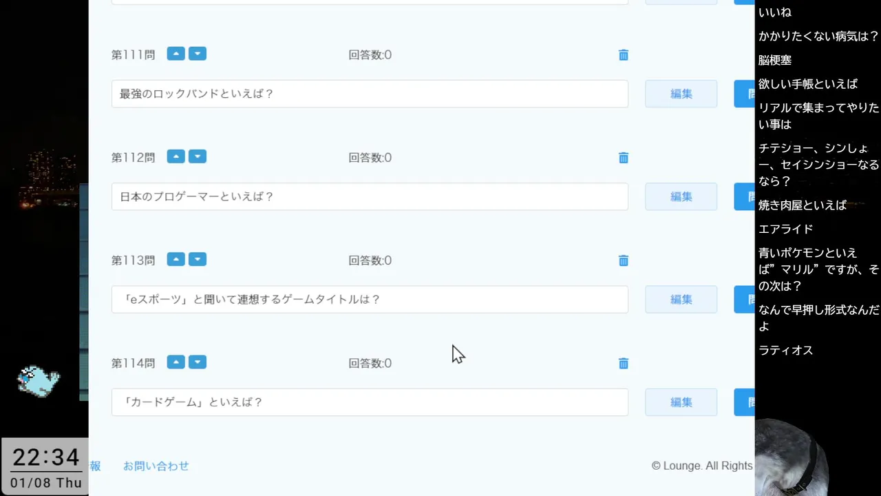Delete question 112 with the trash icon
Screen dimensions: 881x496
[624, 158]
